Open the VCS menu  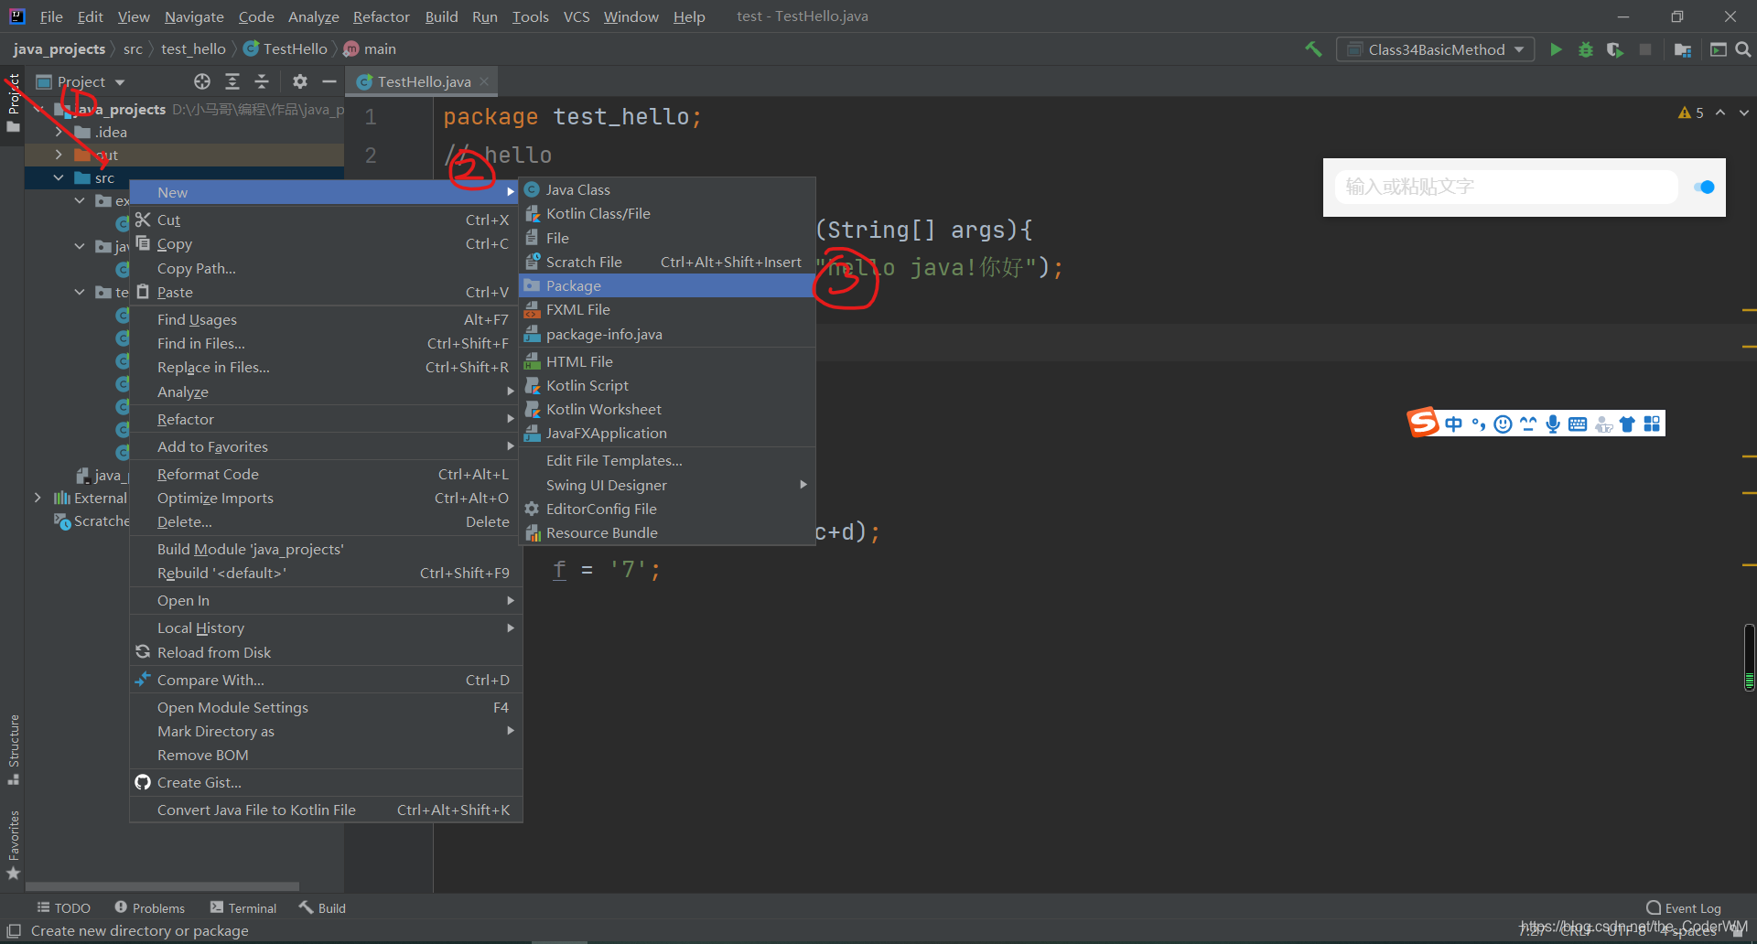[577, 16]
